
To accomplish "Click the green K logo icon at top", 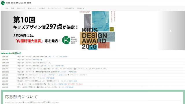I will [3, 3].
